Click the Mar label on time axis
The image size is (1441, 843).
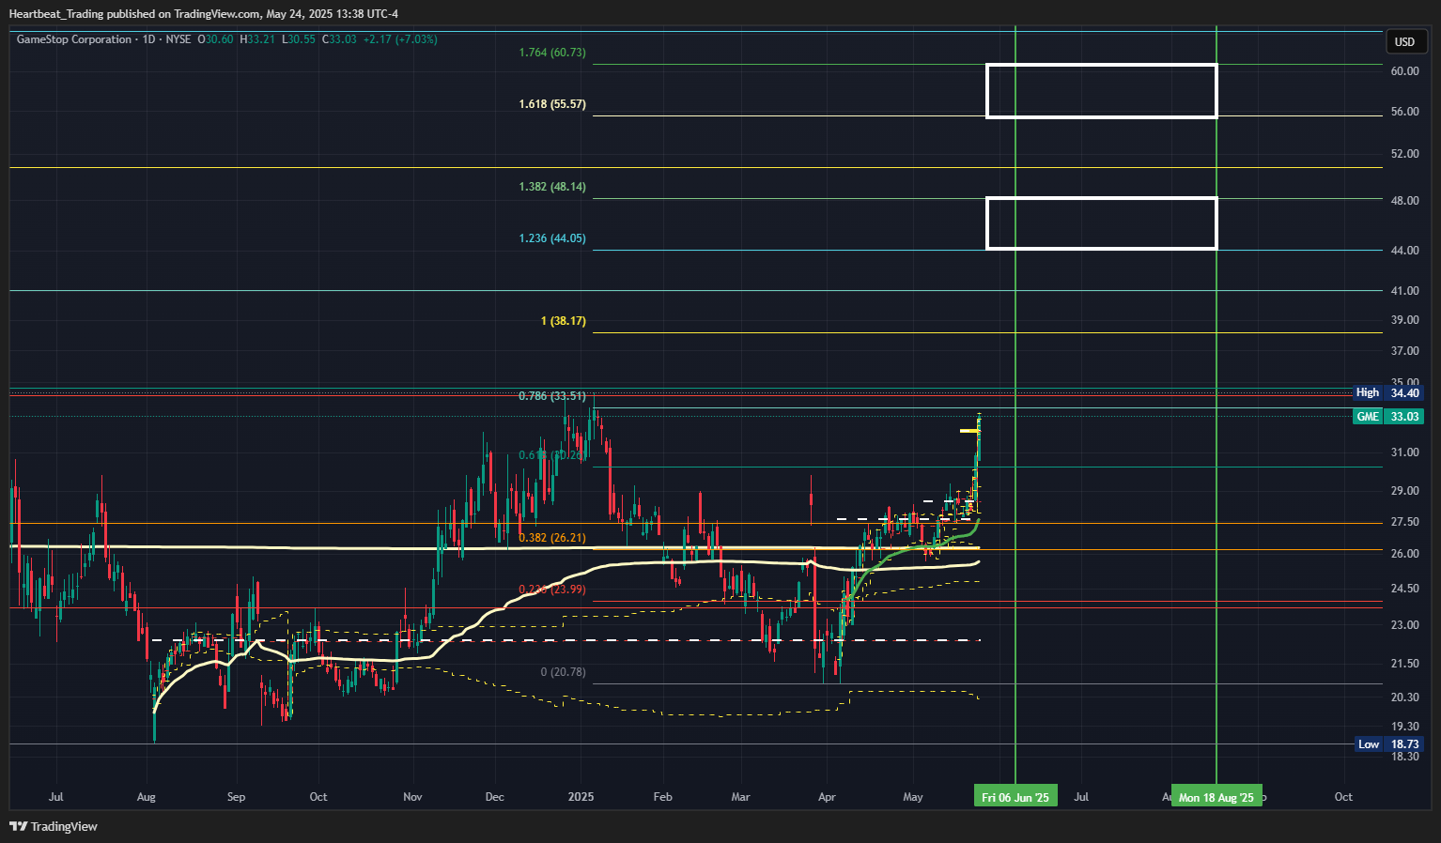point(741,797)
